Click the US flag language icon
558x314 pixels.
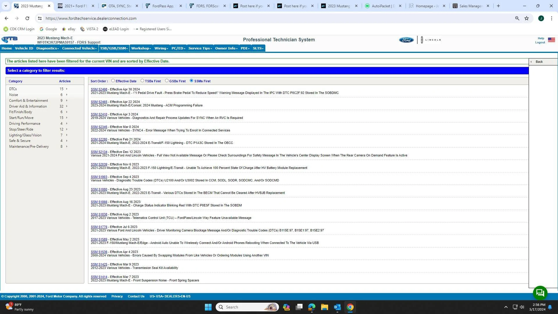[551, 40]
